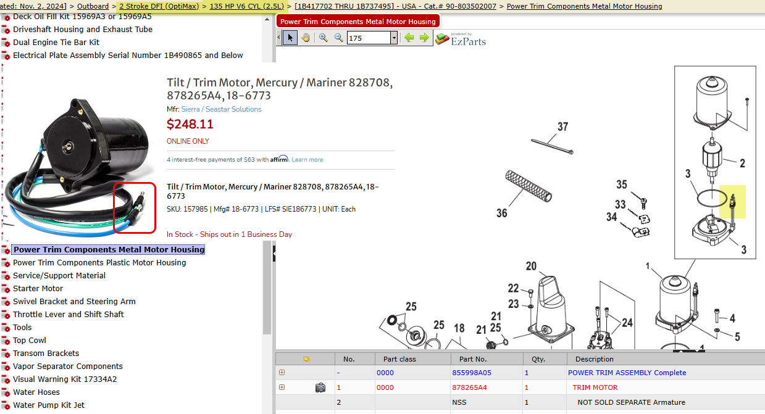This screenshot has height=414, width=765.
Task: Open the last breadcrumb, Power Trim Components Metal Motor Housing
Action: pos(584,6)
